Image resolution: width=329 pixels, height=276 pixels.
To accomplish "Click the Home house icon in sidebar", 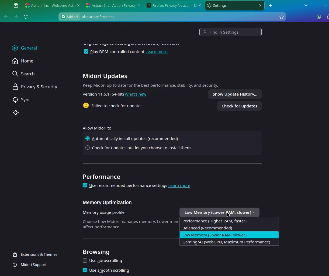I will (15, 61).
